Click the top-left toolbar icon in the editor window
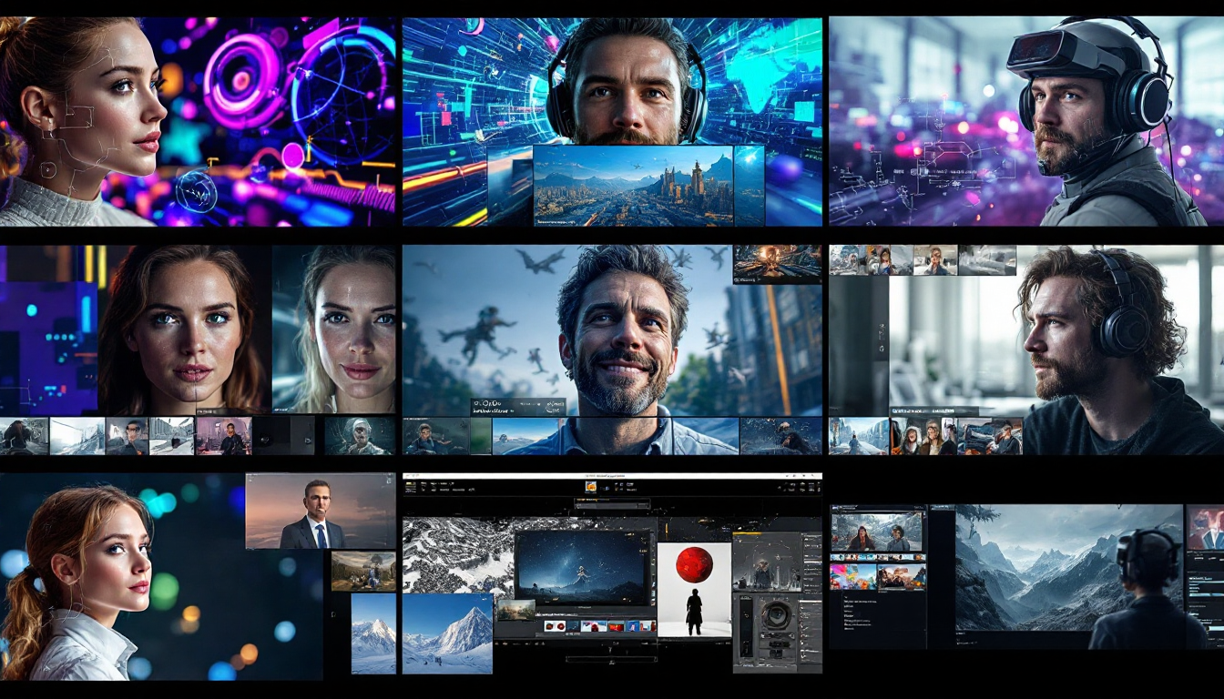This screenshot has height=699, width=1224. [411, 488]
